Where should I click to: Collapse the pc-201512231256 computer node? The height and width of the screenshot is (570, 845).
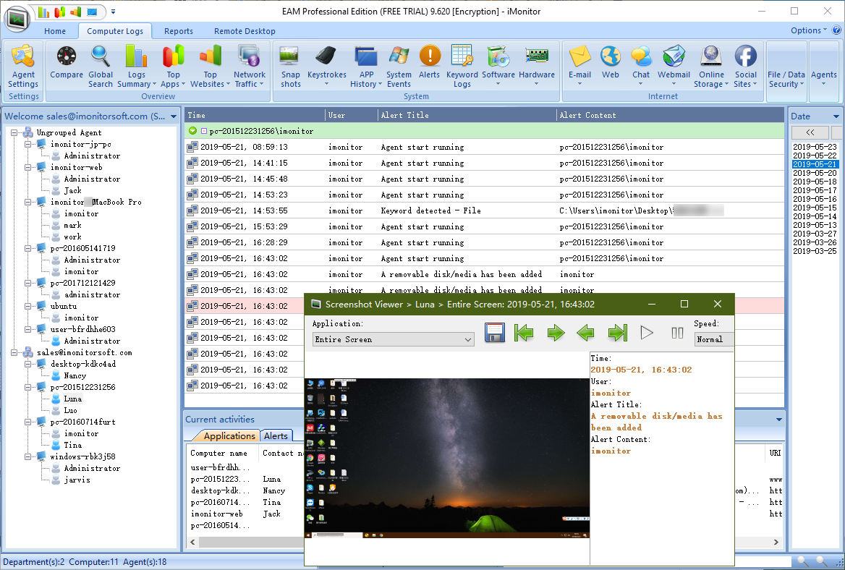tap(28, 387)
